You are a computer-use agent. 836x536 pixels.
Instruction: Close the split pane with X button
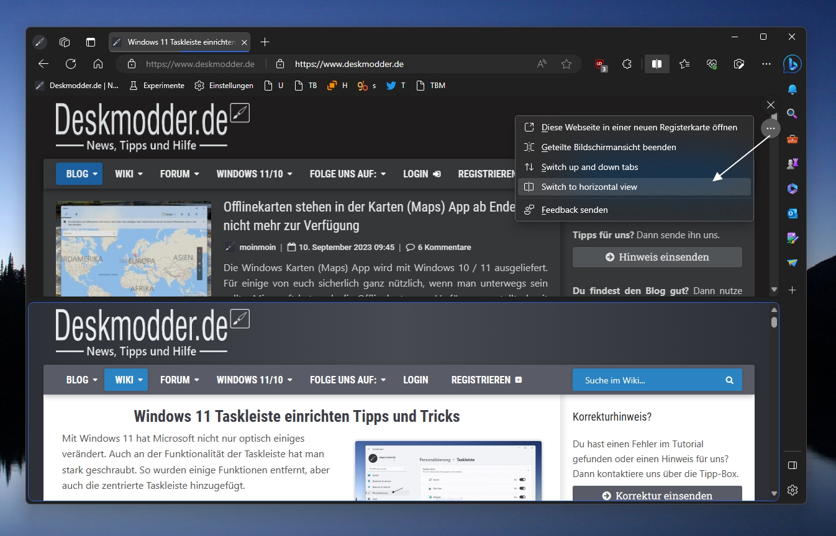(770, 105)
